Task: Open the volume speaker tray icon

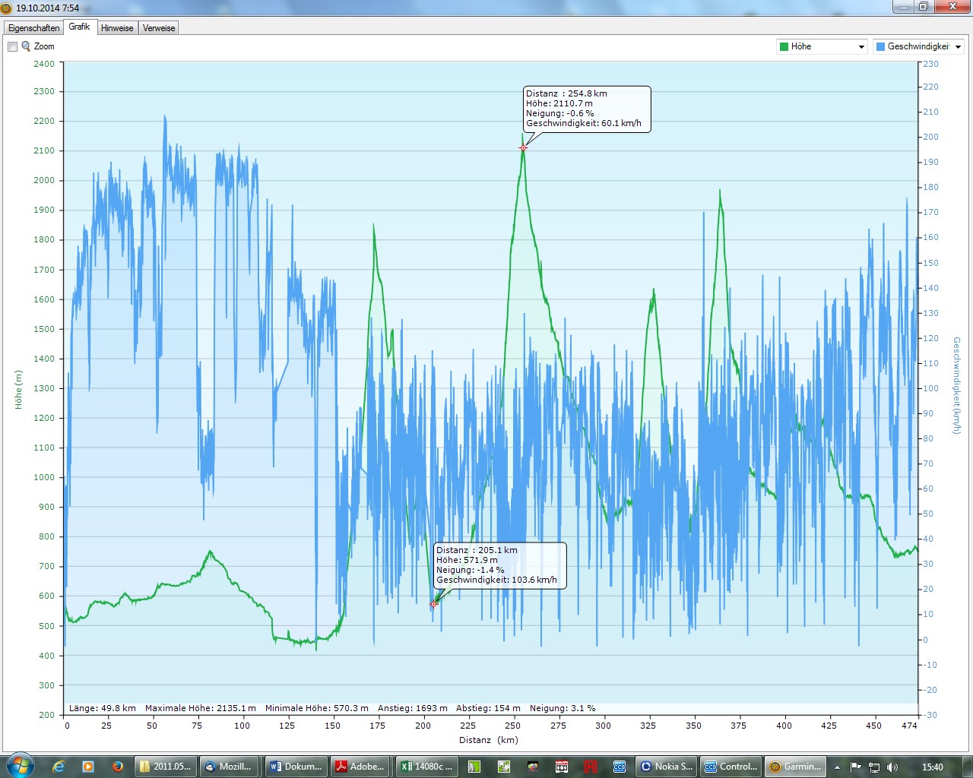Action: pos(892,767)
